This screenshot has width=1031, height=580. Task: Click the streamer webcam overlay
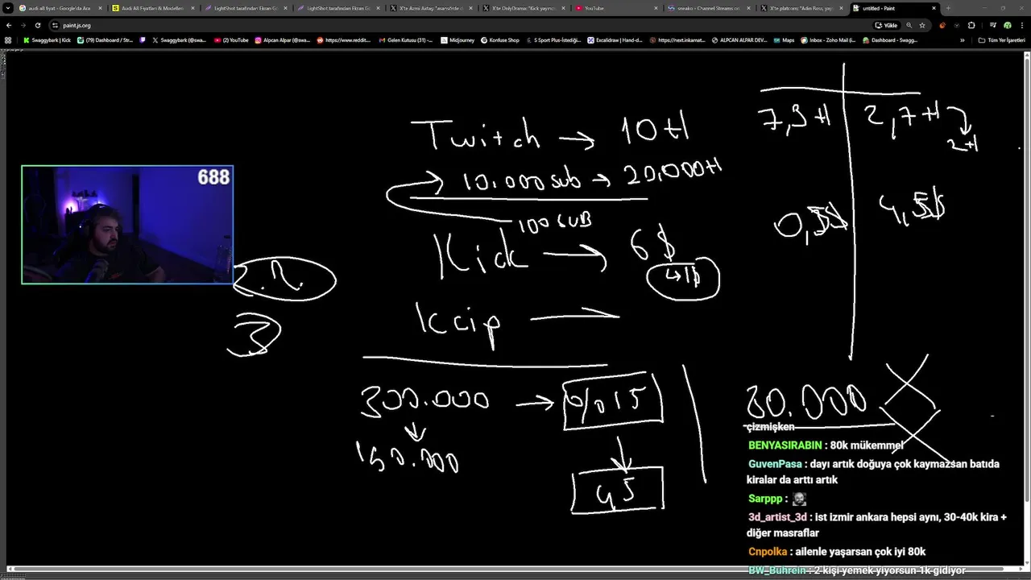[x=127, y=225]
